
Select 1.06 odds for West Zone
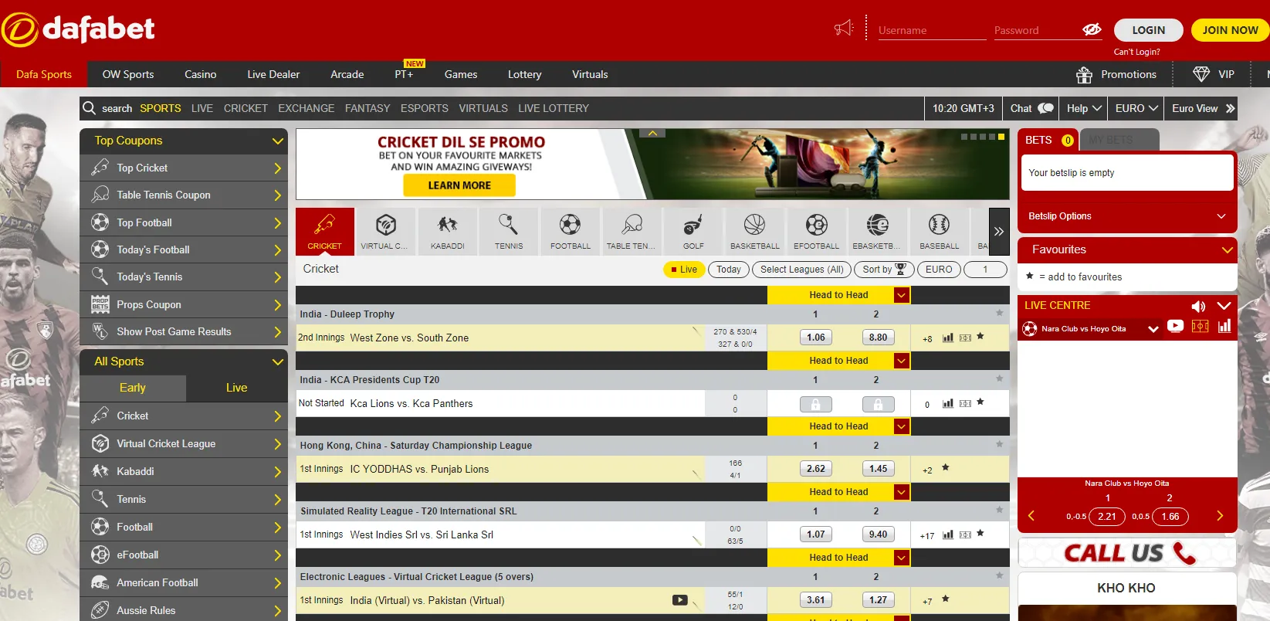click(x=816, y=338)
